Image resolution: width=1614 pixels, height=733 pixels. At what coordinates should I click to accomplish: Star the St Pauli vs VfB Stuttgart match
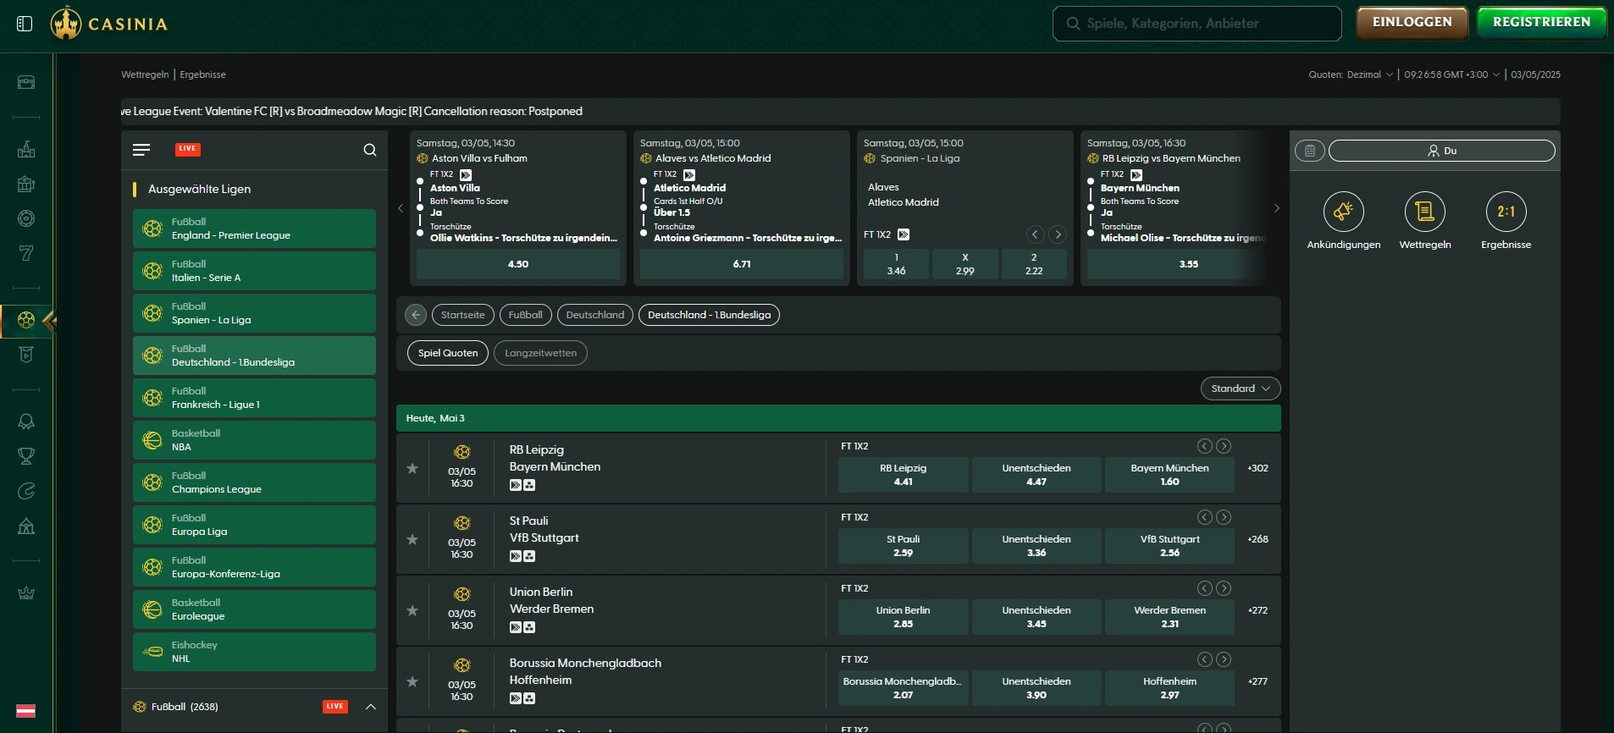pos(412,539)
